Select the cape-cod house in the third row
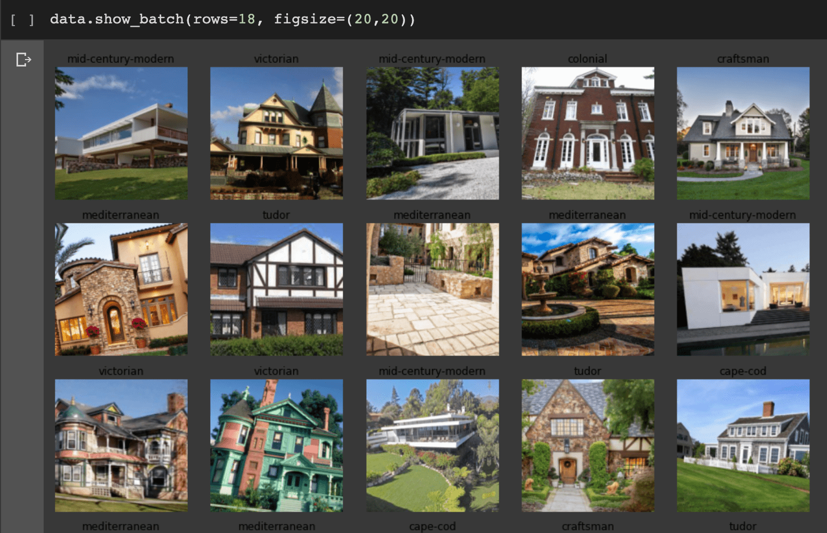827x533 pixels. pos(743,445)
